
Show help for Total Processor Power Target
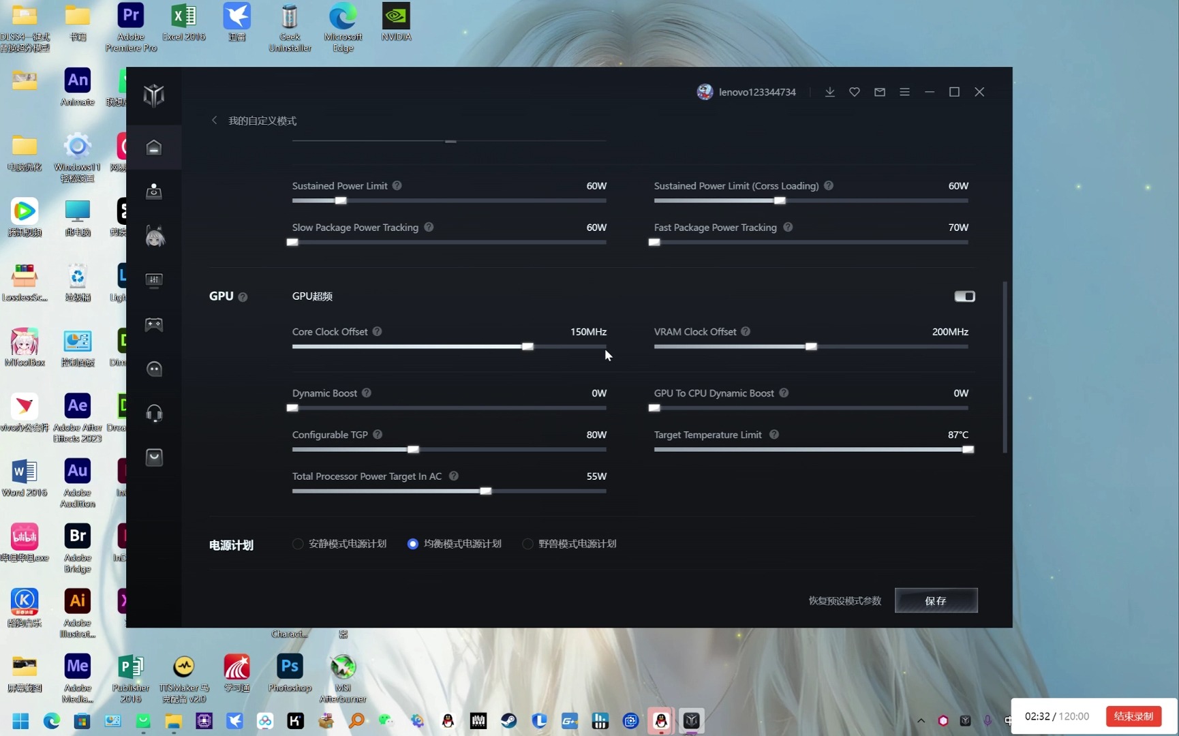coord(454,476)
